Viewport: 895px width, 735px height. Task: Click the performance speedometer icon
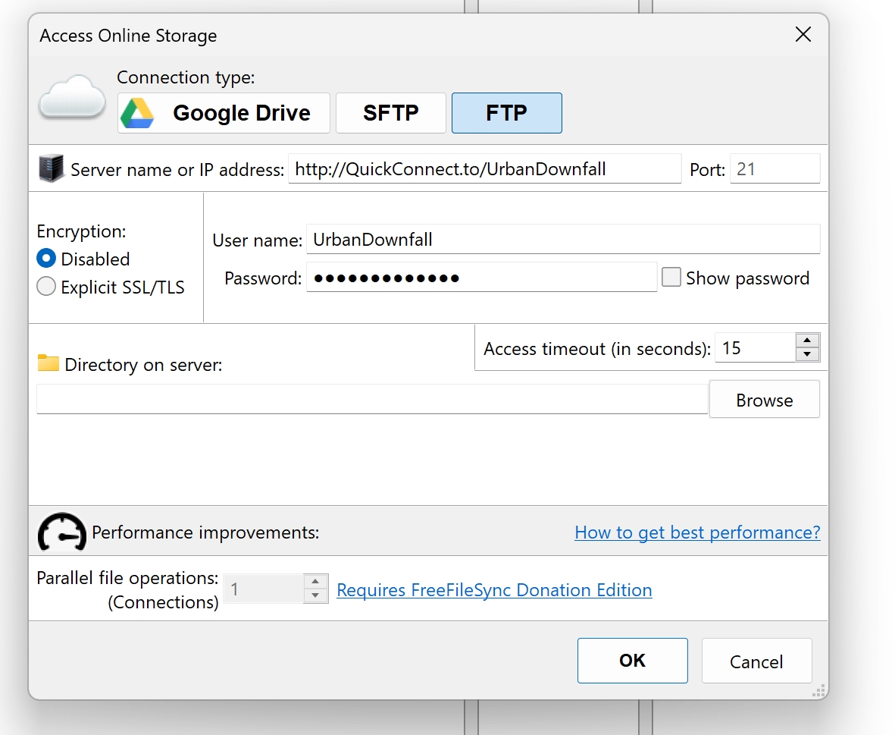coord(61,532)
